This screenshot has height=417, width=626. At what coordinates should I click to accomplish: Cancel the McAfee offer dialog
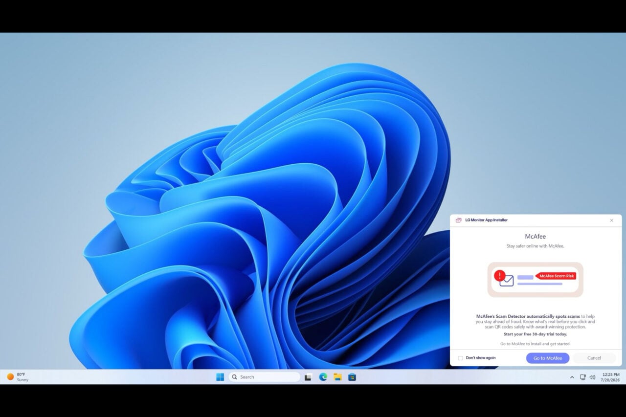pyautogui.click(x=594, y=358)
